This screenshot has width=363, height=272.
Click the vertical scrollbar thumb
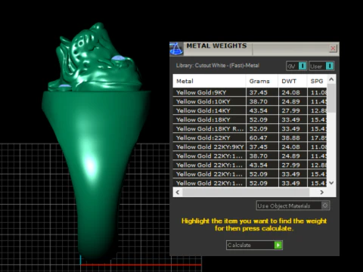(x=331, y=98)
